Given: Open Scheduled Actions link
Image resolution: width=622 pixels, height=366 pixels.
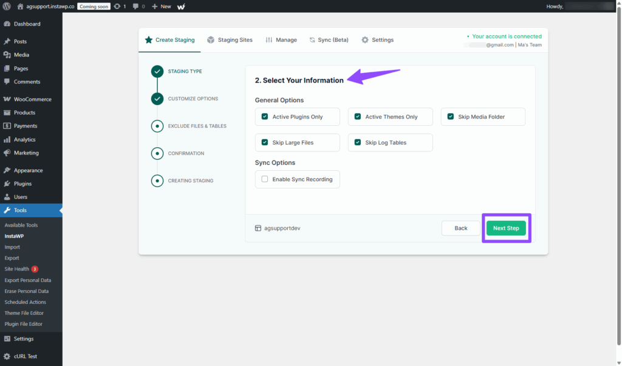Looking at the screenshot, I should 26,302.
